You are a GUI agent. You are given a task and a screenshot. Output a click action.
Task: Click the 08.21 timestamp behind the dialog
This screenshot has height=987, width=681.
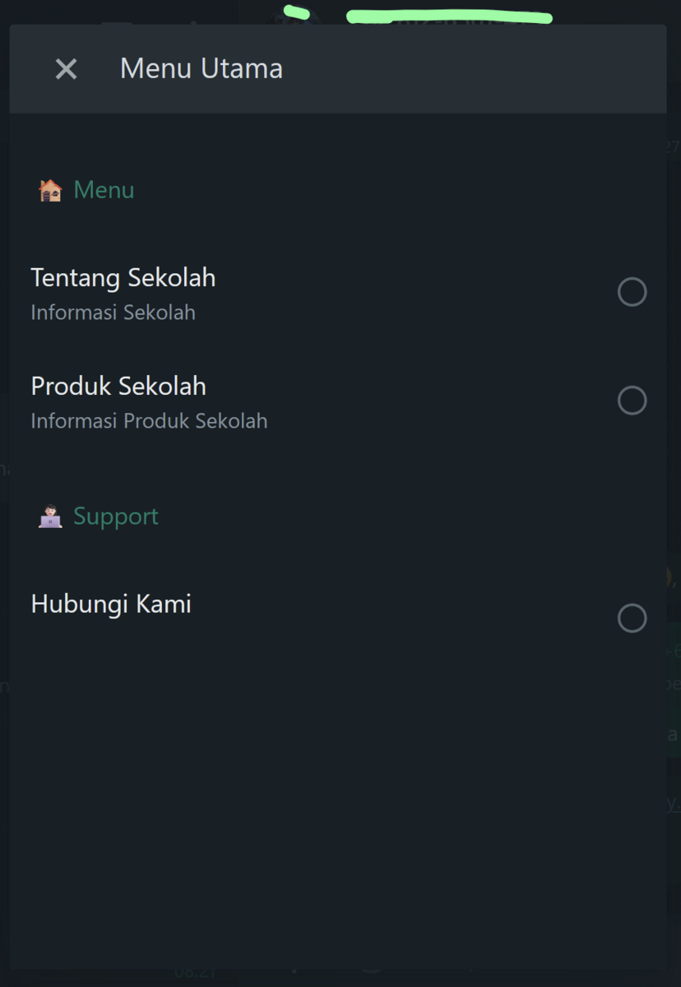tap(195, 972)
